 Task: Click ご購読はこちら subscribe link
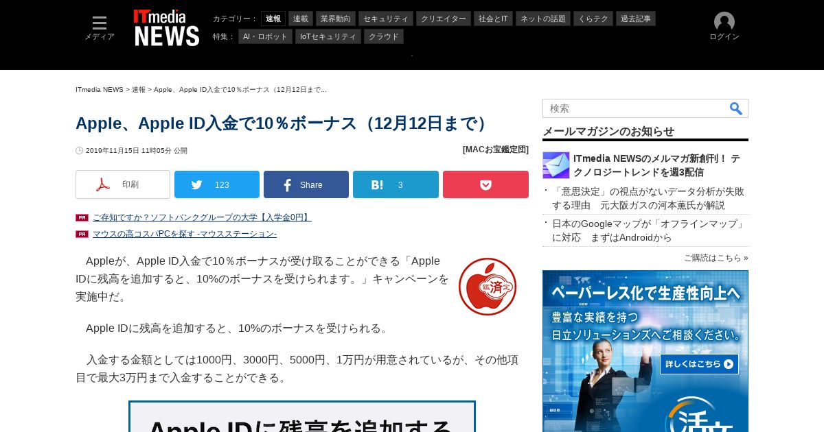pos(716,258)
